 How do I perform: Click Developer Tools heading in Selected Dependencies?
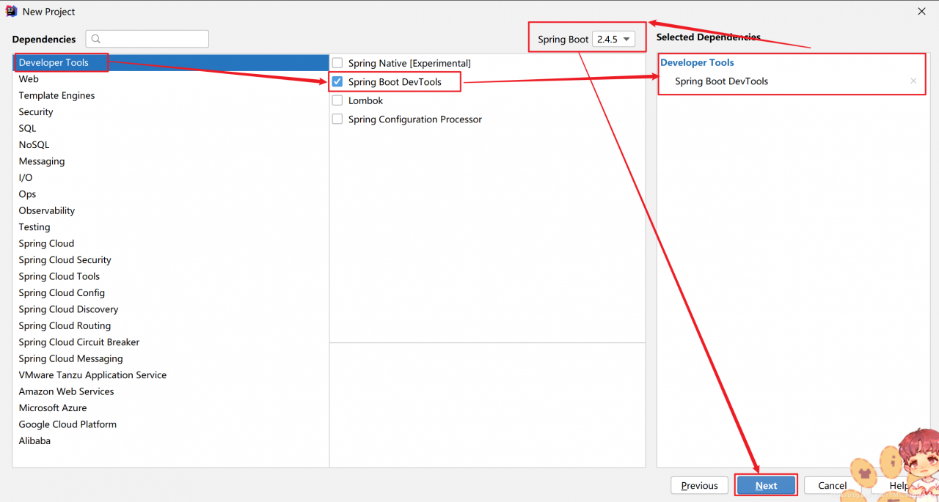(698, 63)
